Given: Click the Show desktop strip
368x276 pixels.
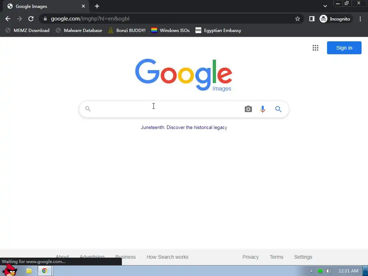Looking at the screenshot, I should 365,271.
